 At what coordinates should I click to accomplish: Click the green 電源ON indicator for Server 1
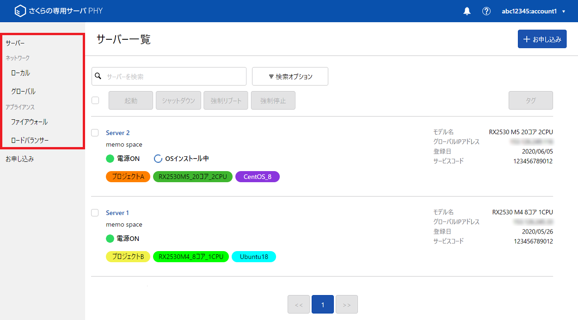[x=110, y=239]
